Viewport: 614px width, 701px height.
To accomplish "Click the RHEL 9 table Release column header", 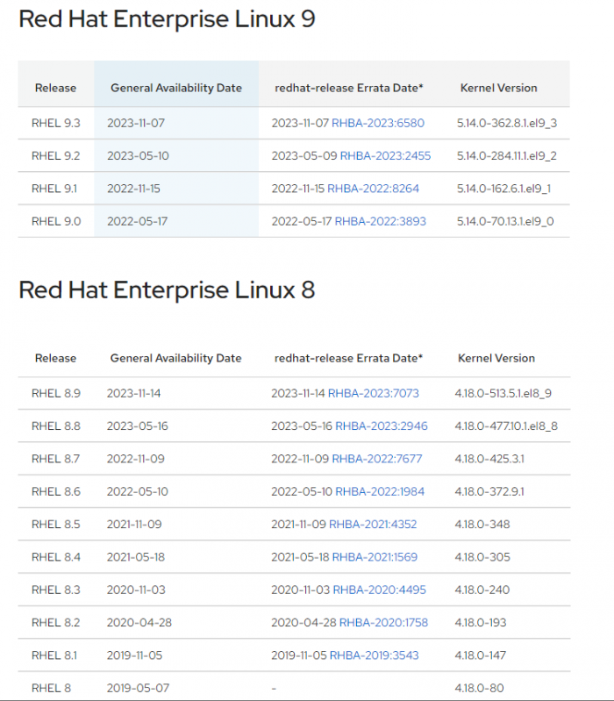I will coord(55,88).
